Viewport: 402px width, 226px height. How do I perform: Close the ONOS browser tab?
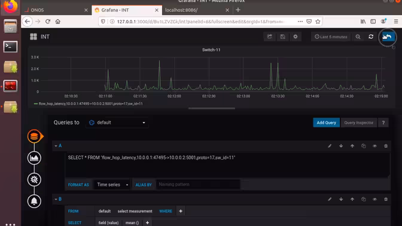86,10
